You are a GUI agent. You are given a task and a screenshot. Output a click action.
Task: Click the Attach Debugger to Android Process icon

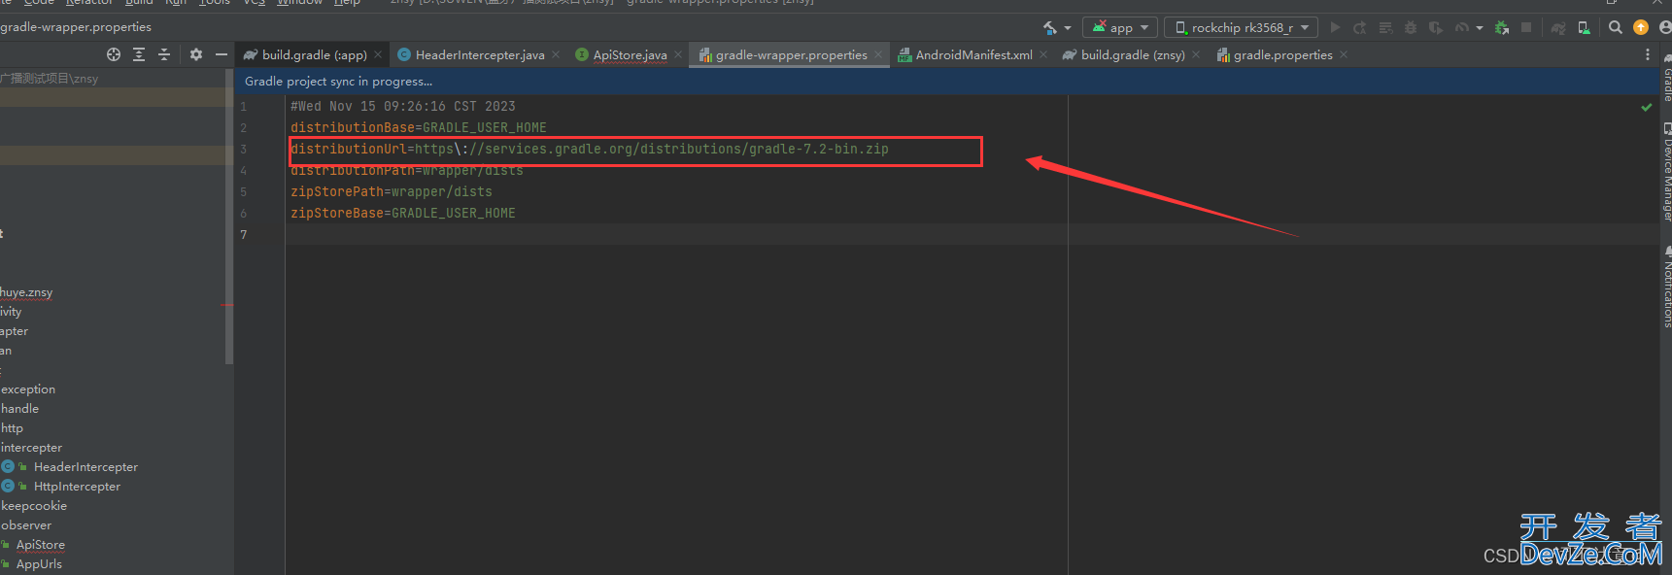1502,27
